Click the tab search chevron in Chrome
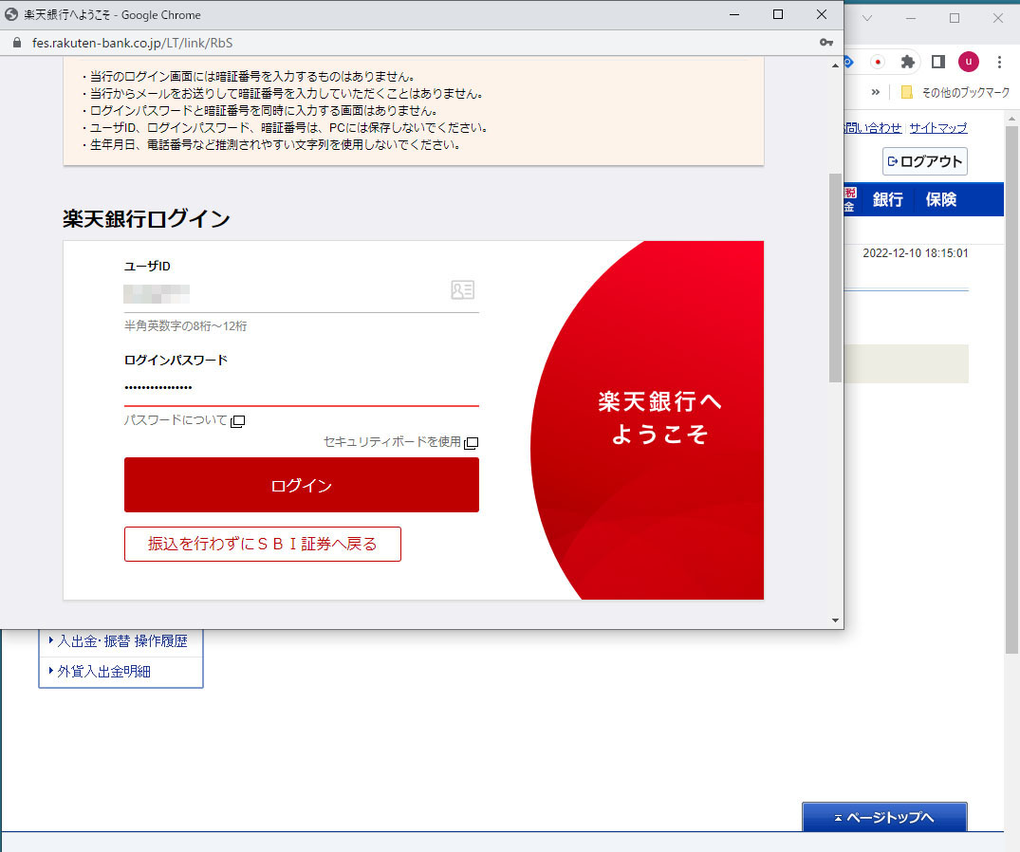 coord(866,17)
